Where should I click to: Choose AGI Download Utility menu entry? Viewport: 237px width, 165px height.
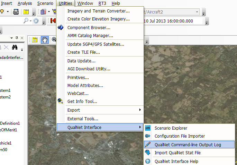point(89,69)
